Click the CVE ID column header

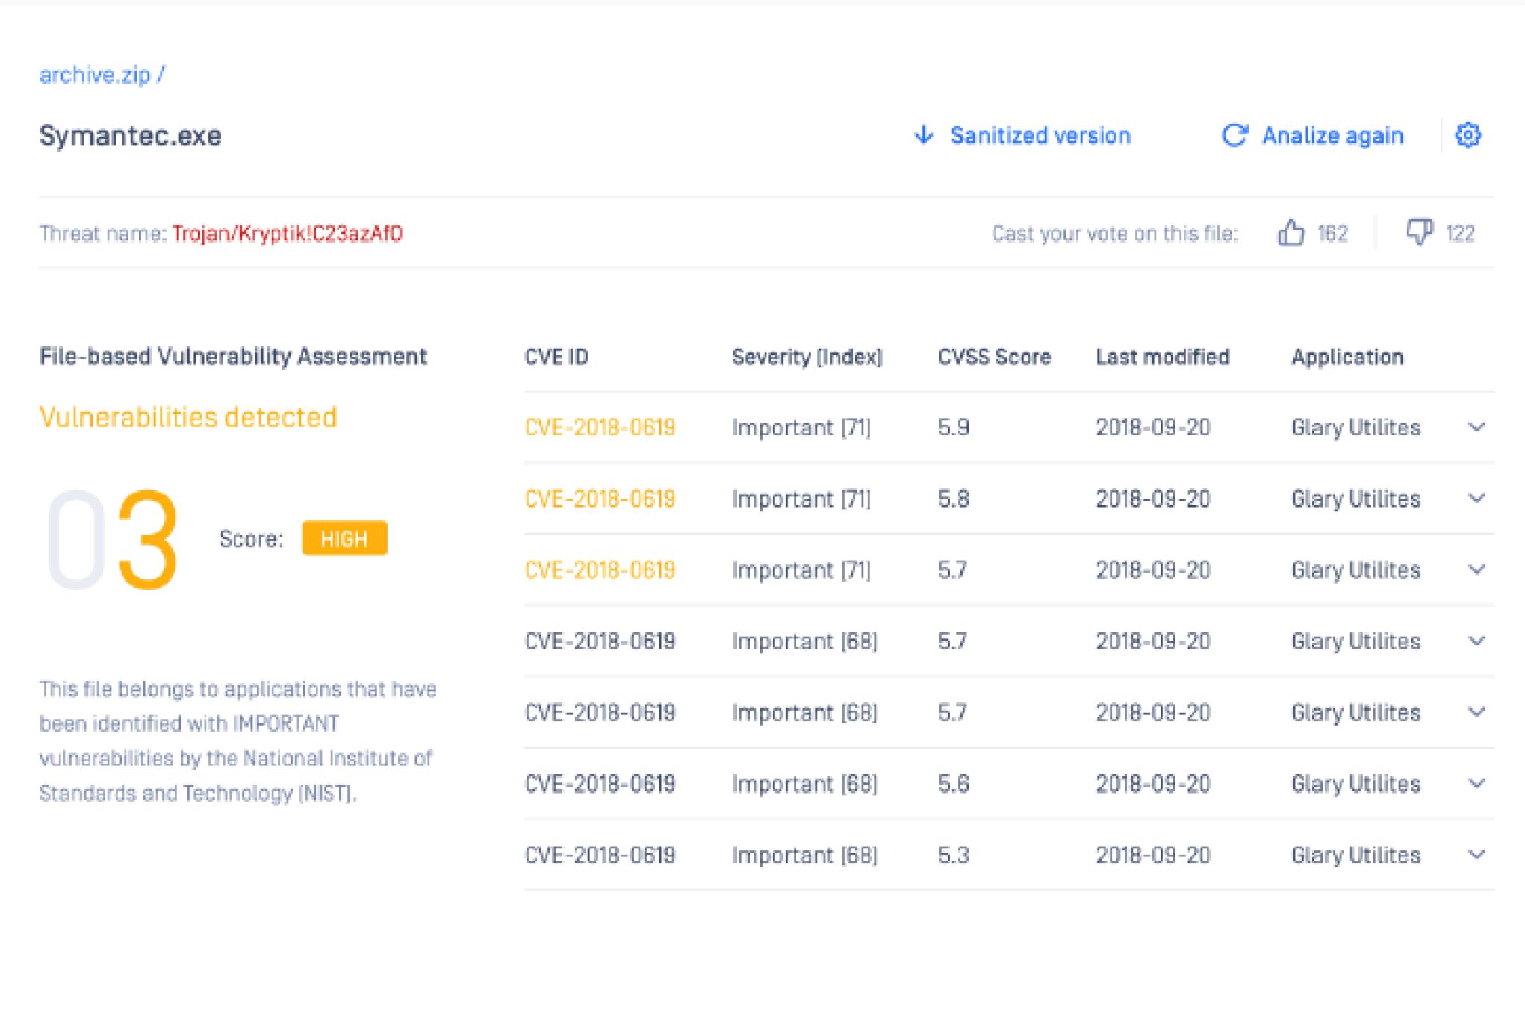(x=556, y=356)
